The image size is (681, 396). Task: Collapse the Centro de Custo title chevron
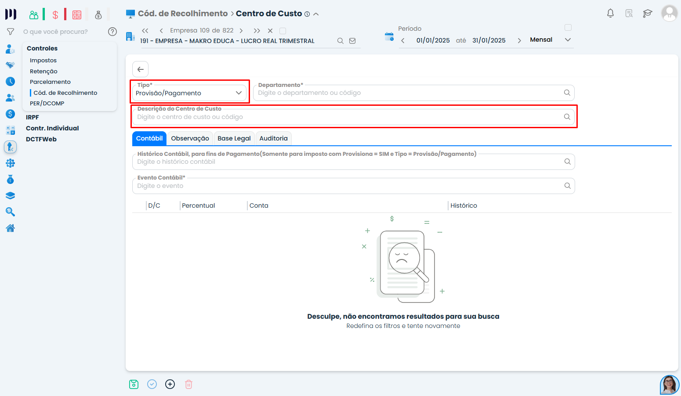coord(316,14)
